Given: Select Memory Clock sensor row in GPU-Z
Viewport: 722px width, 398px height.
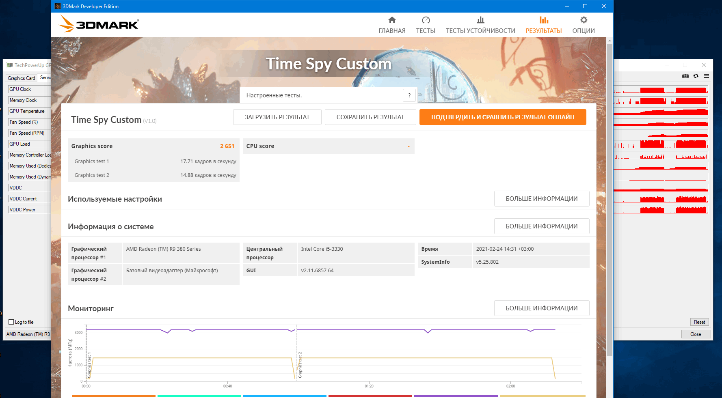Looking at the screenshot, I should pos(29,100).
